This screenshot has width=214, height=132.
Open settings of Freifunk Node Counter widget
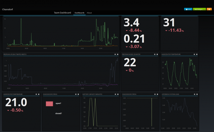click(155, 54)
